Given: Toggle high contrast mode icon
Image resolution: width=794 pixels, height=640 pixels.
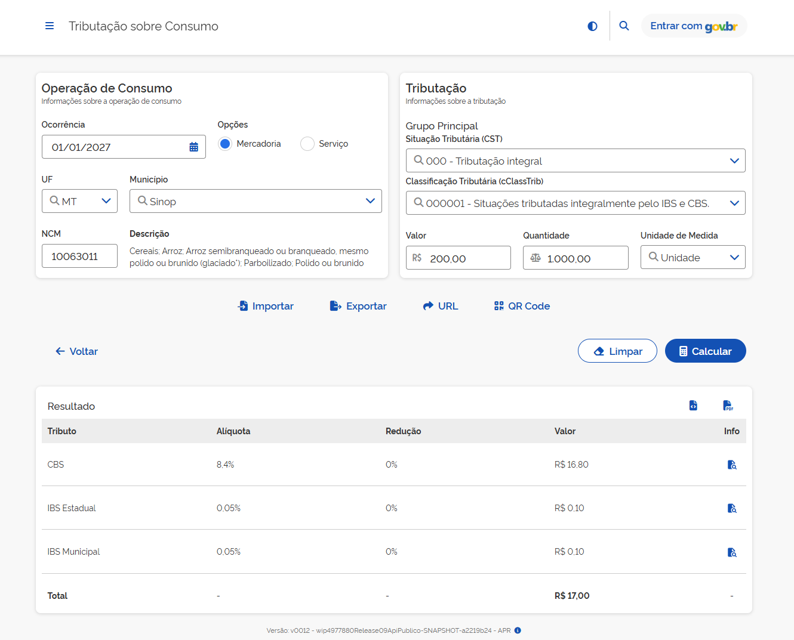Looking at the screenshot, I should pyautogui.click(x=592, y=26).
